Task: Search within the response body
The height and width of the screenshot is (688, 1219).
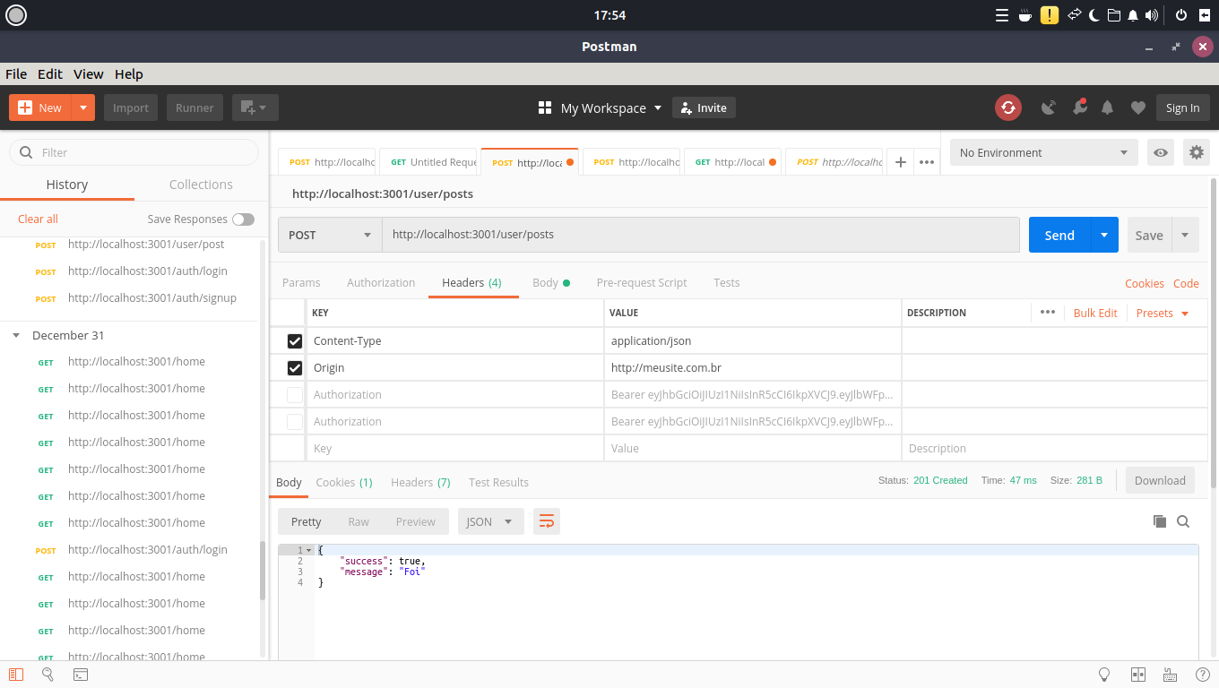Action: click(1183, 521)
